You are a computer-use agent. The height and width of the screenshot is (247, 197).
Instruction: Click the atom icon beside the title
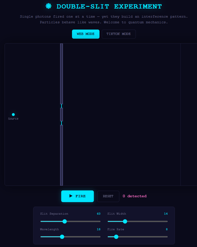click(x=48, y=6)
